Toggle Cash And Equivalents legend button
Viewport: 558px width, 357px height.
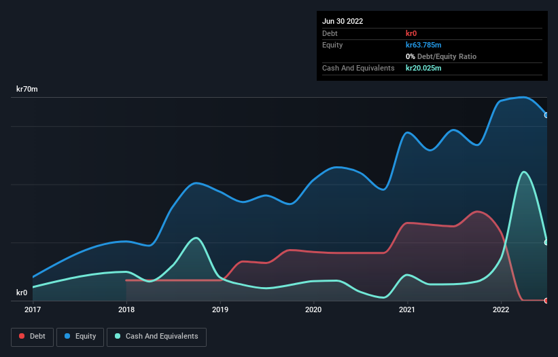point(156,337)
